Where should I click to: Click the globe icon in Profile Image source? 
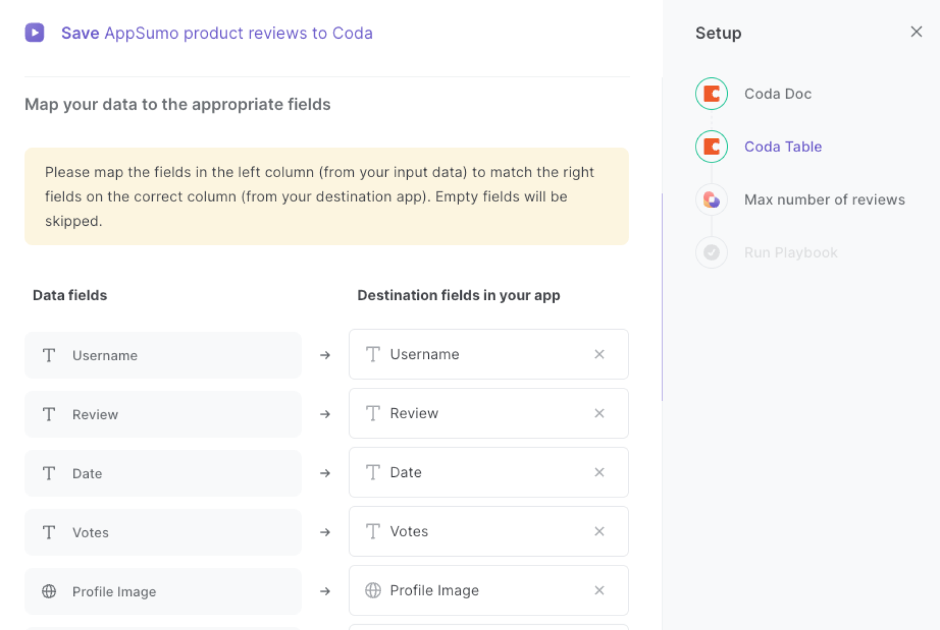(x=49, y=591)
